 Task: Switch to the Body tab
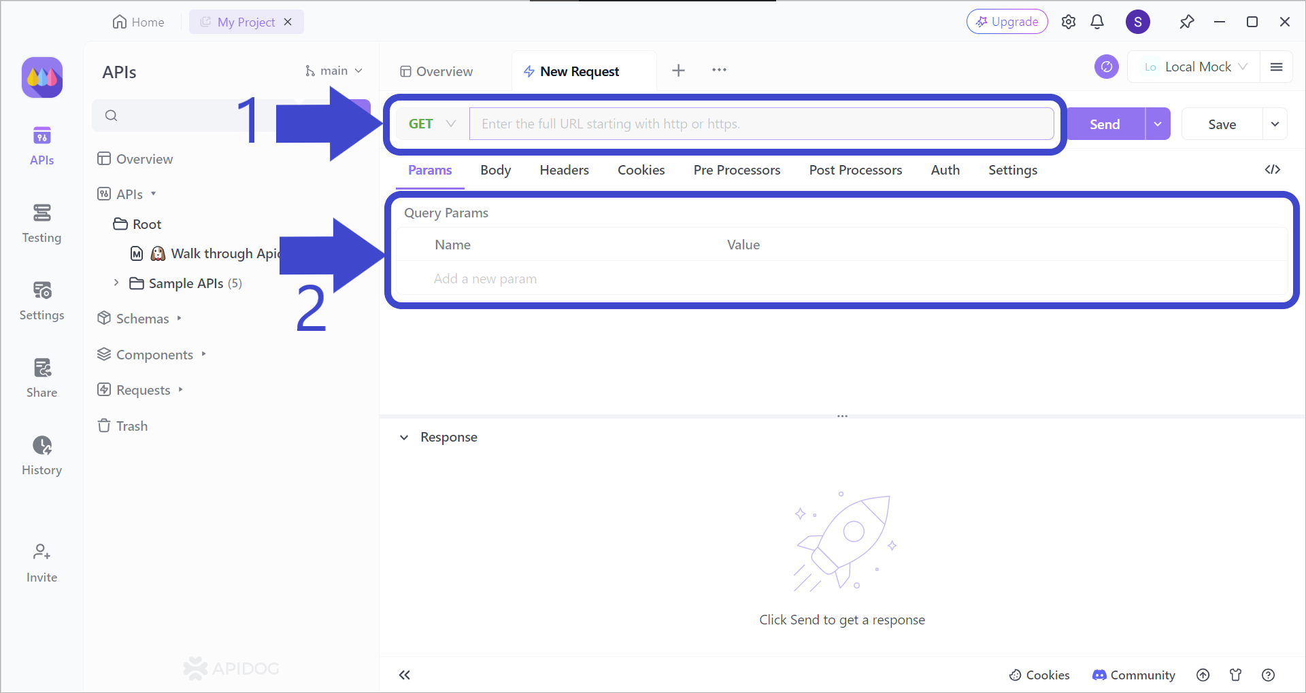tap(495, 170)
